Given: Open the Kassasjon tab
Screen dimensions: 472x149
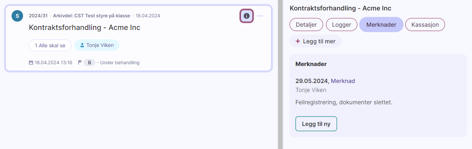Looking at the screenshot, I should coord(425,25).
